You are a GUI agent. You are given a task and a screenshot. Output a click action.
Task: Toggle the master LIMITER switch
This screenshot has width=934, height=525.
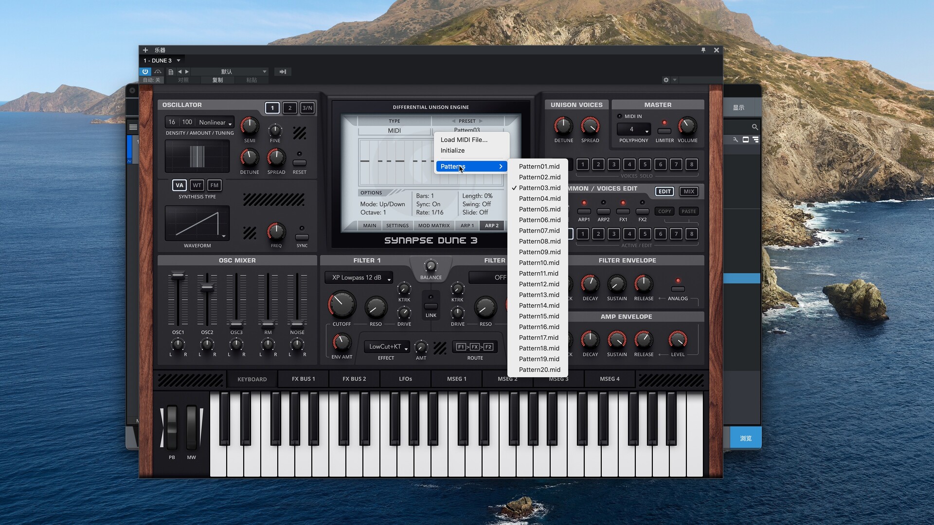[664, 131]
